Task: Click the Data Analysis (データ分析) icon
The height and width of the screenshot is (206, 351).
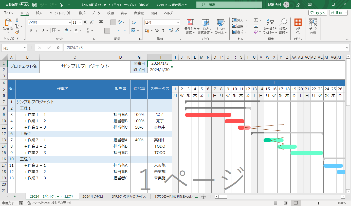Action: click(x=313, y=27)
